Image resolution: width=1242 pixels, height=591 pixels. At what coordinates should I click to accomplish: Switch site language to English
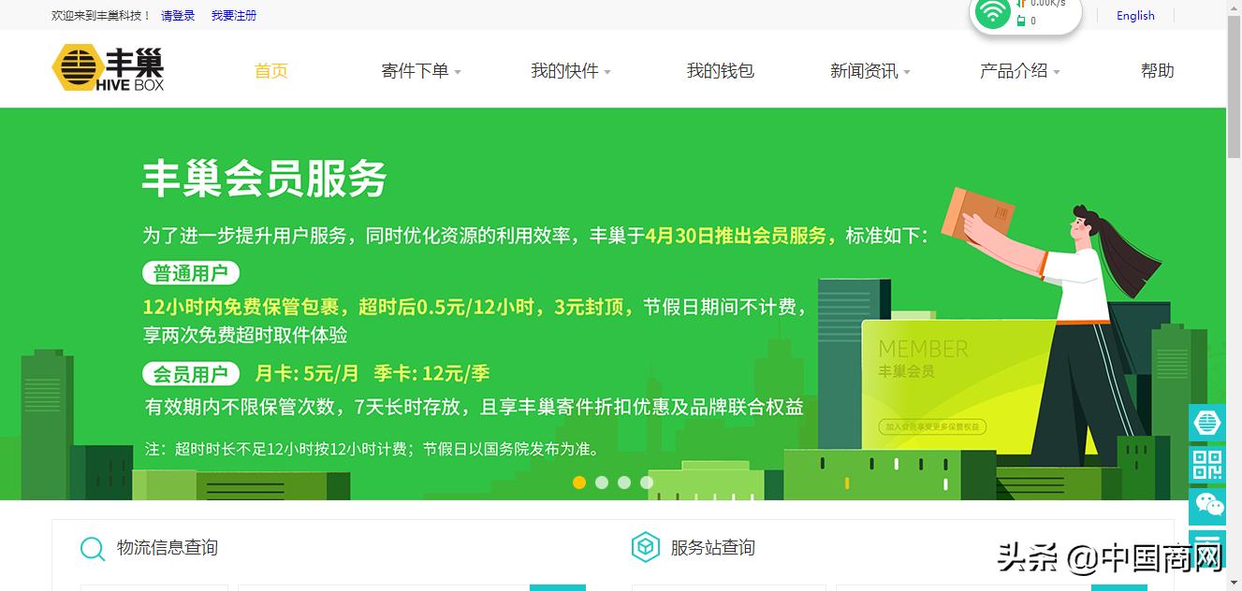pyautogui.click(x=1134, y=15)
